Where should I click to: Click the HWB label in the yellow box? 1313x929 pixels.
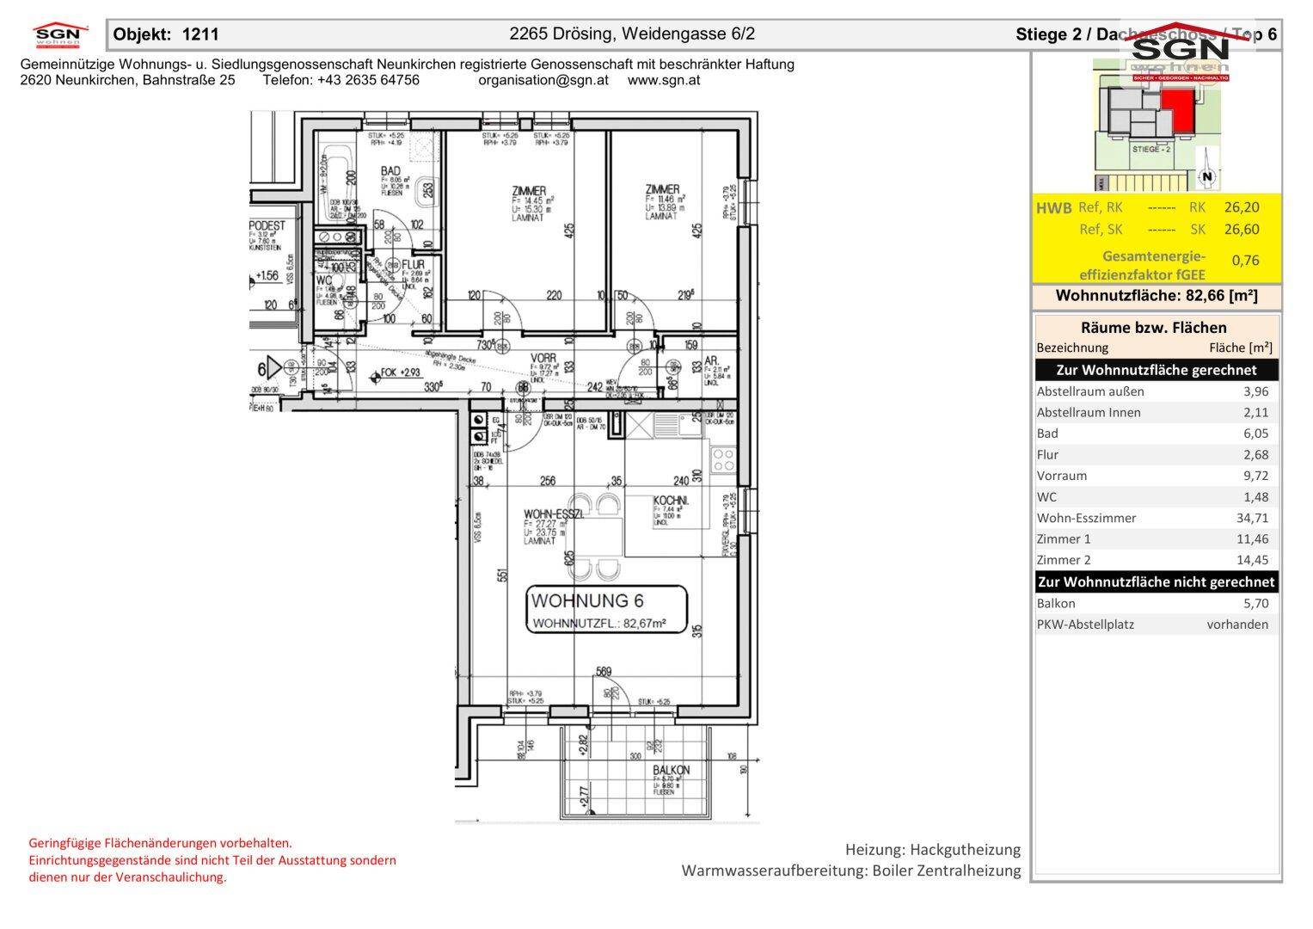pos(1053,208)
